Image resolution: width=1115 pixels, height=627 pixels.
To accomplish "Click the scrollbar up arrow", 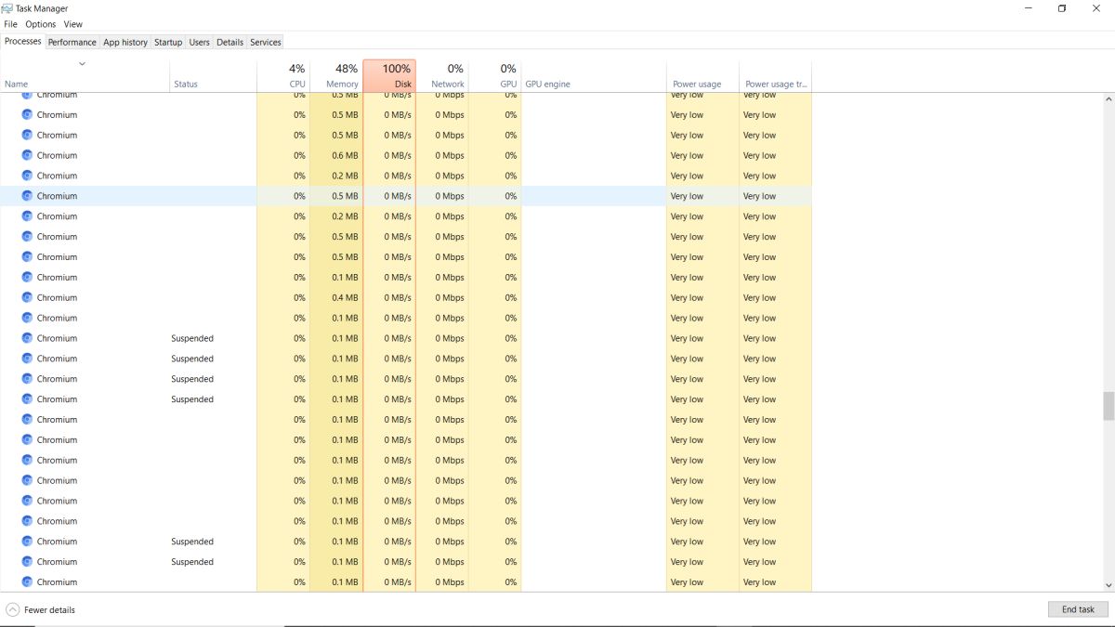I will [1108, 98].
